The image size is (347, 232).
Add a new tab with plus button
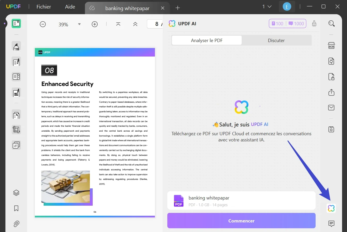178,8
